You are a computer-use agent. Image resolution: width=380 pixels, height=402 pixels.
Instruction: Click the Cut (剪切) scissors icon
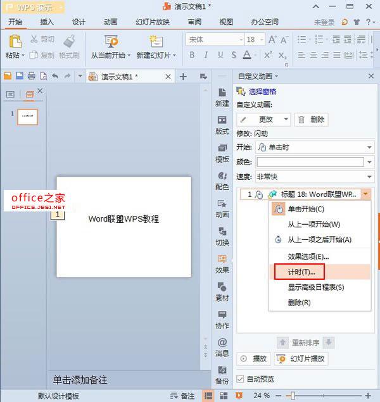point(34,39)
